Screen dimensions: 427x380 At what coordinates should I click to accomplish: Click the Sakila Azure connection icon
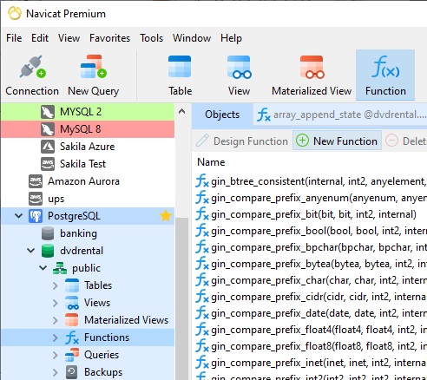48,147
